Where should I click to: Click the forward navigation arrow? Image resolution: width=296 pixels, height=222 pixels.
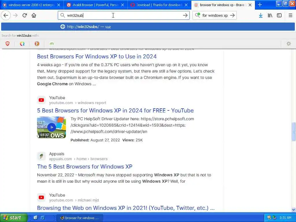[16, 16]
